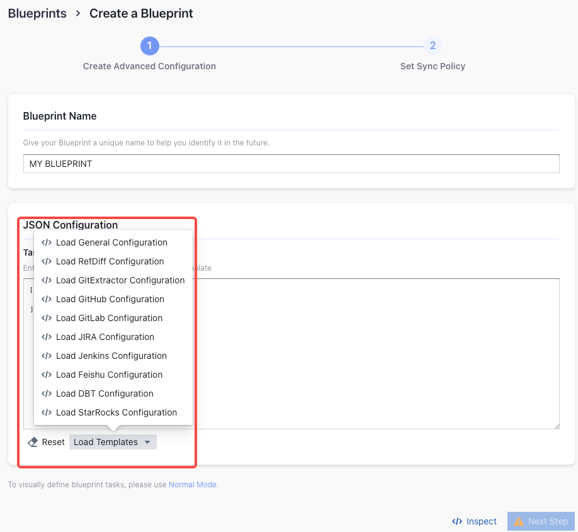Click the code icon next to Load JIRA Configuration

click(47, 337)
